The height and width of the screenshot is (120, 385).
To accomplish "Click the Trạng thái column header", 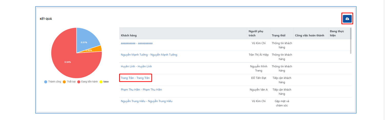I will click(x=278, y=36).
